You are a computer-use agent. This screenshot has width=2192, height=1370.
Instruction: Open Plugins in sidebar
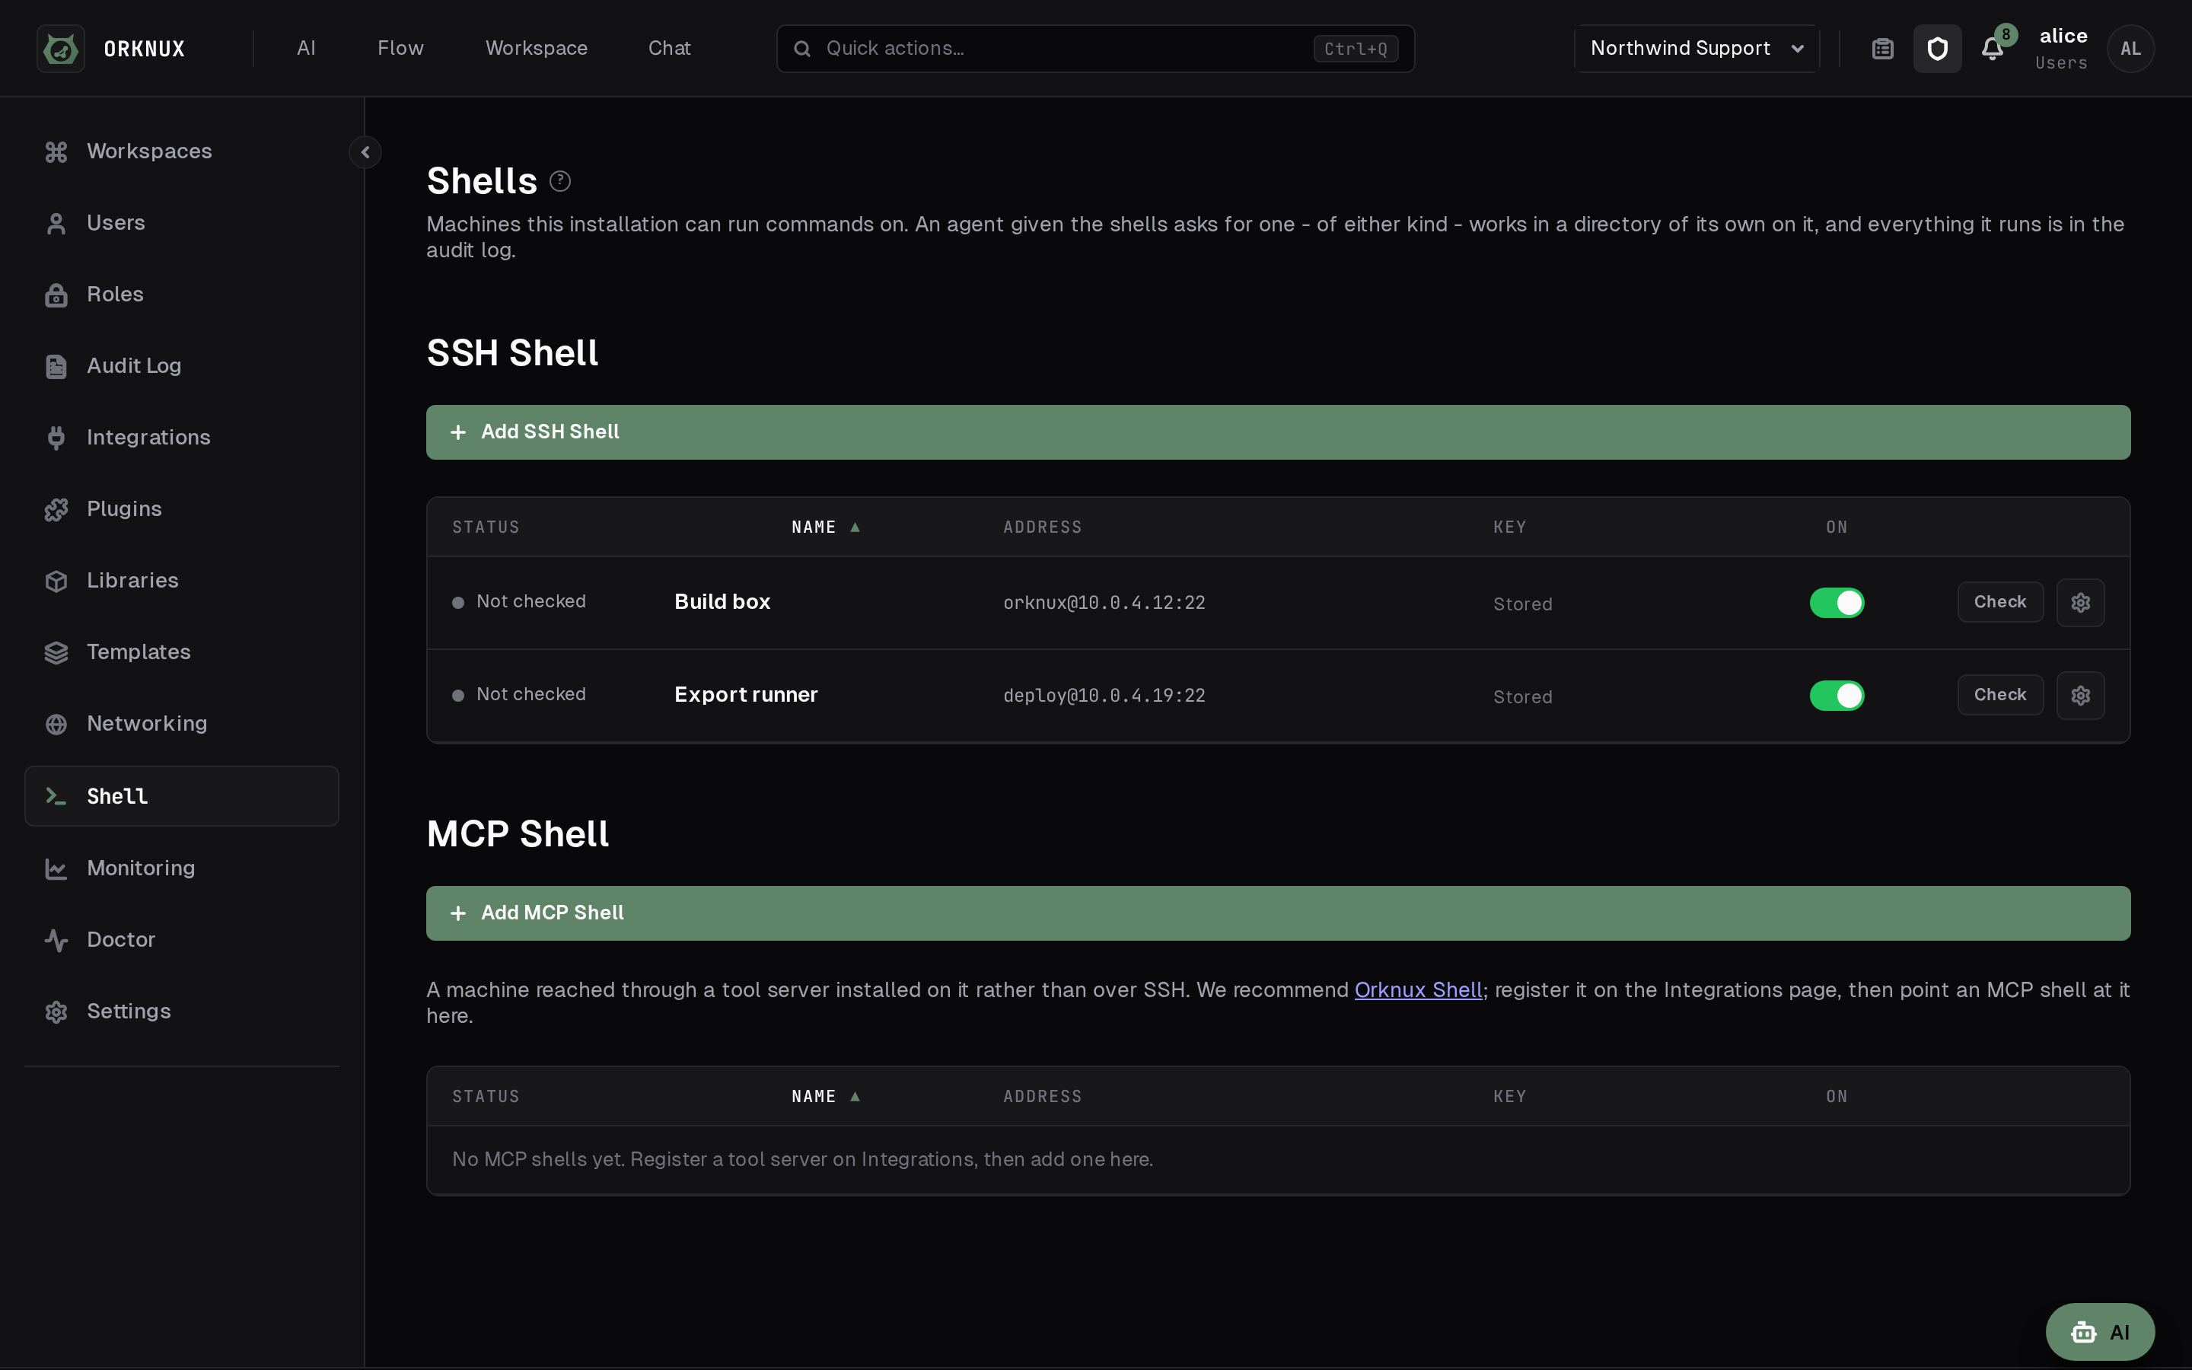pos(181,509)
